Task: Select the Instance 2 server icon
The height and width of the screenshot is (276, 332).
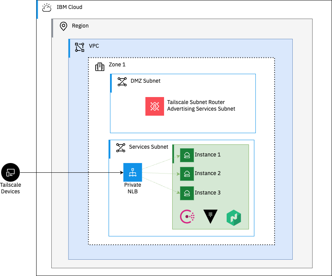Action: 187,174
